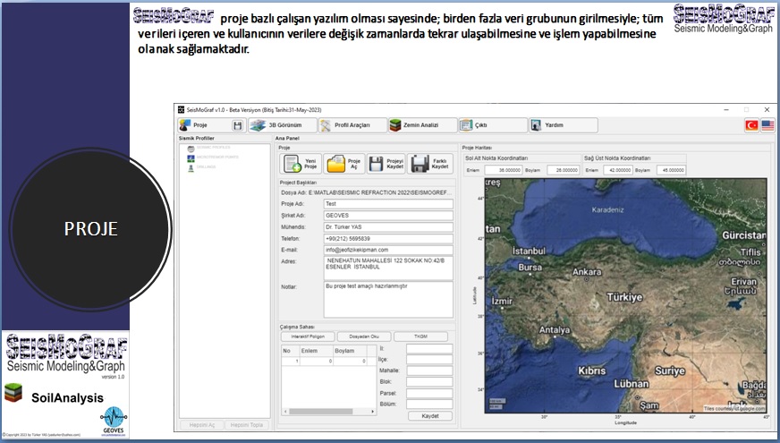Click the No column header in coordinate table
This screenshot has height=443, width=780.
coord(291,351)
